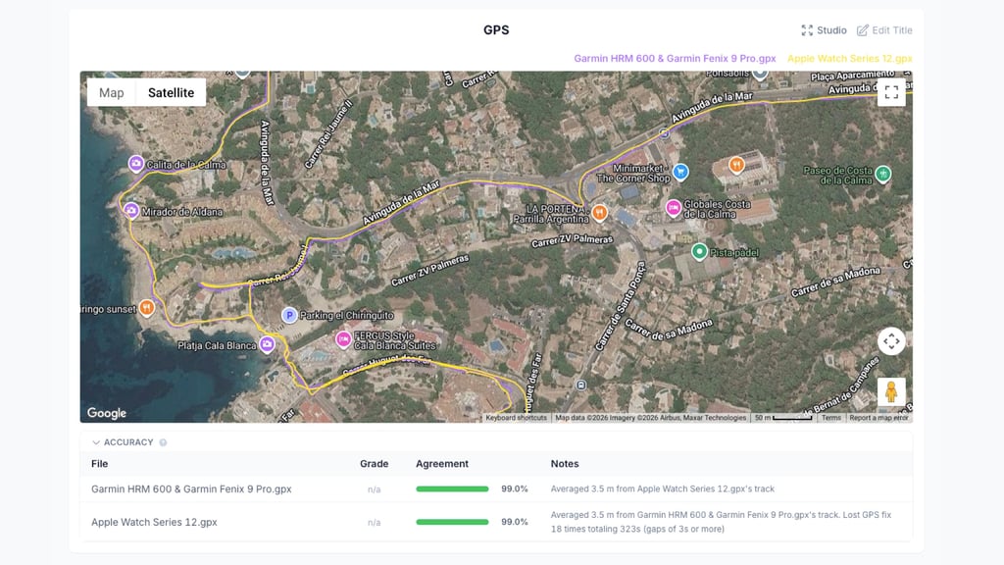Click Minimarket The Corner Shop marker
This screenshot has height=565, width=1004.
[680, 171]
